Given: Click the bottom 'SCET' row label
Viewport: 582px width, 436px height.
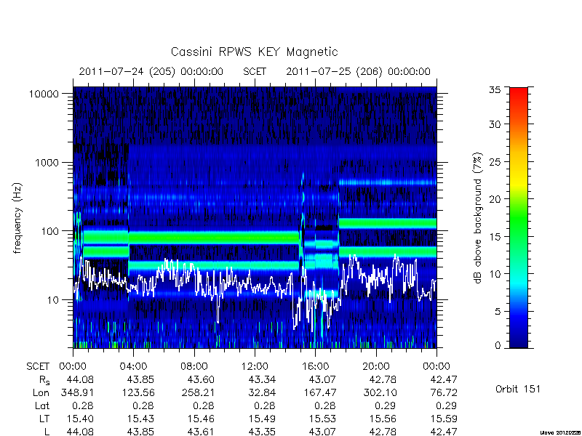Looking at the screenshot, I should pos(38,367).
